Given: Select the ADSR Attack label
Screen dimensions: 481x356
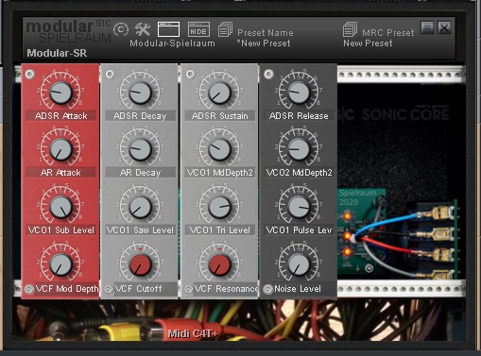Looking at the screenshot, I should [61, 116].
